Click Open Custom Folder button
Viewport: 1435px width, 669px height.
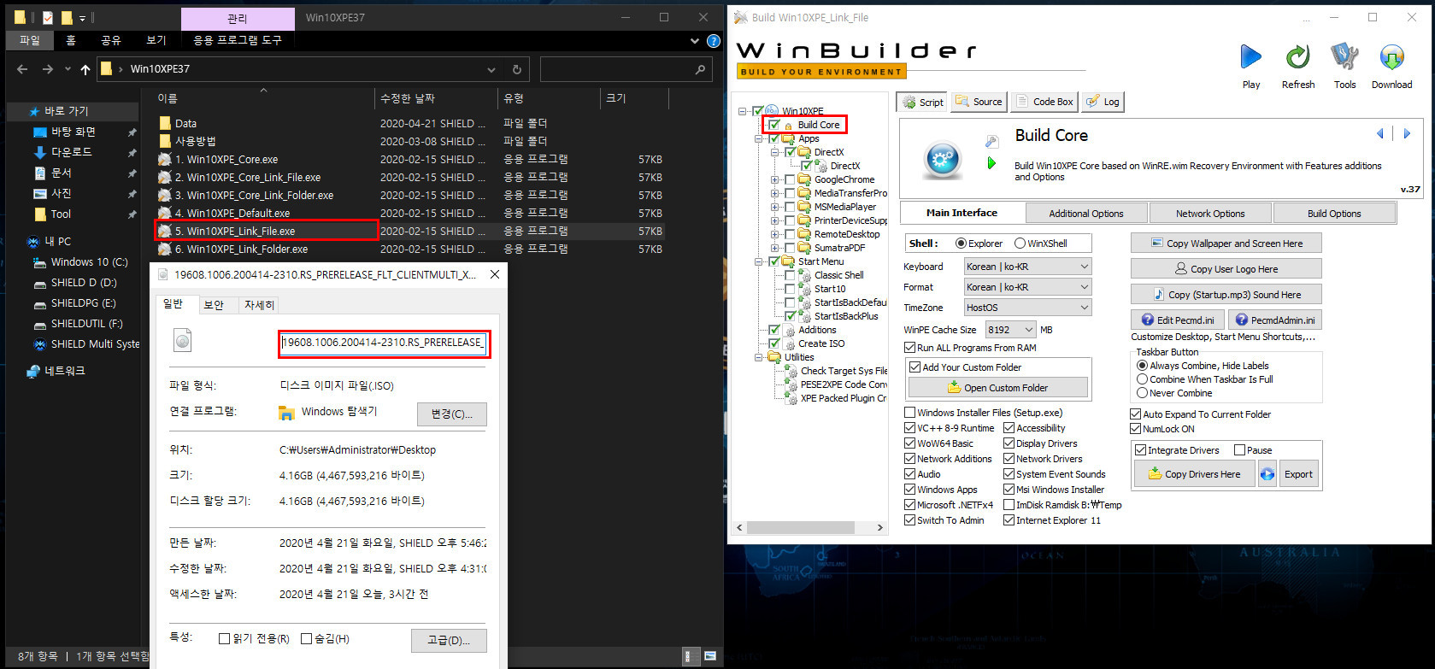click(x=997, y=388)
